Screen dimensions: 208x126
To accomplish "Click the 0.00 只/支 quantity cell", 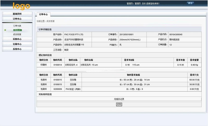I will (194, 89).
